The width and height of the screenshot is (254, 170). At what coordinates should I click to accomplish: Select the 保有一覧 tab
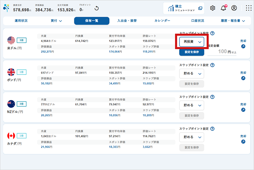tap(92, 21)
